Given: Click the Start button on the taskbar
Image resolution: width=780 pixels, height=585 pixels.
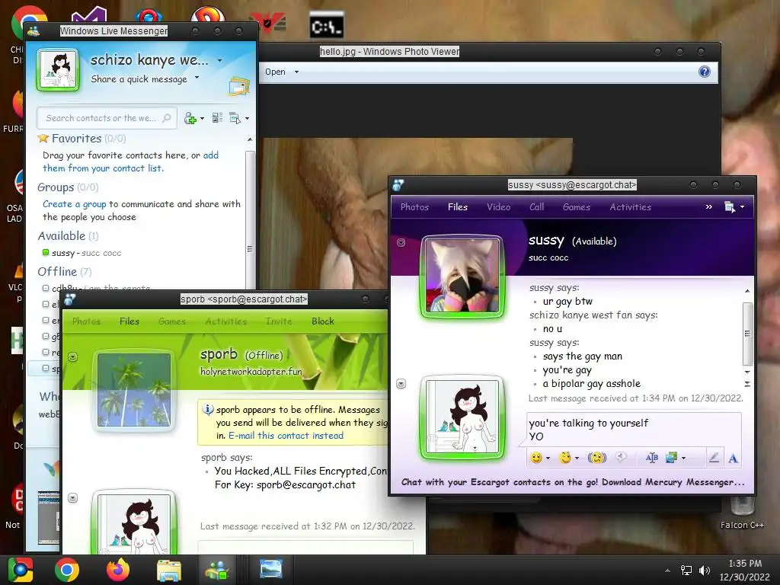Looking at the screenshot, I should [21, 570].
